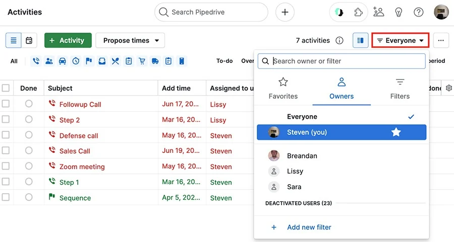The width and height of the screenshot is (454, 242).
Task: Filter activities by the delivery truck icon
Action: point(155,61)
